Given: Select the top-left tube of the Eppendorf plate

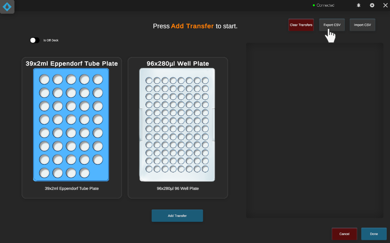Looking at the screenshot, I should (44, 80).
